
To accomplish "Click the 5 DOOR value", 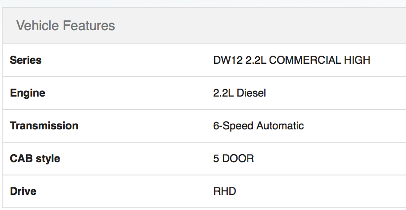I will click(234, 159).
